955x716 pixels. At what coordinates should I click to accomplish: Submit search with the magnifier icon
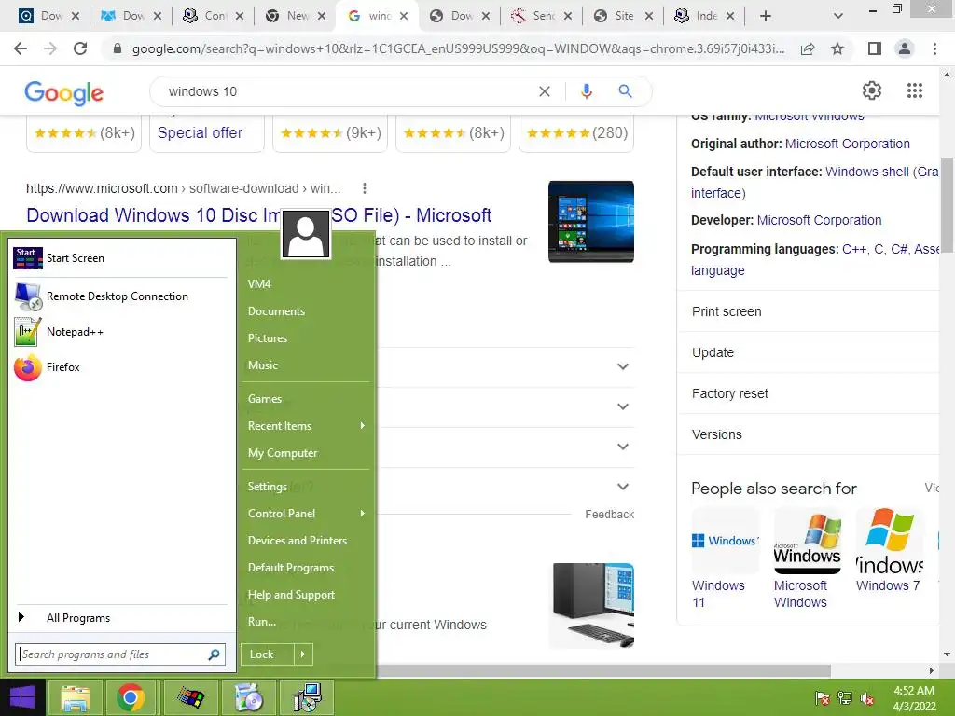(625, 91)
